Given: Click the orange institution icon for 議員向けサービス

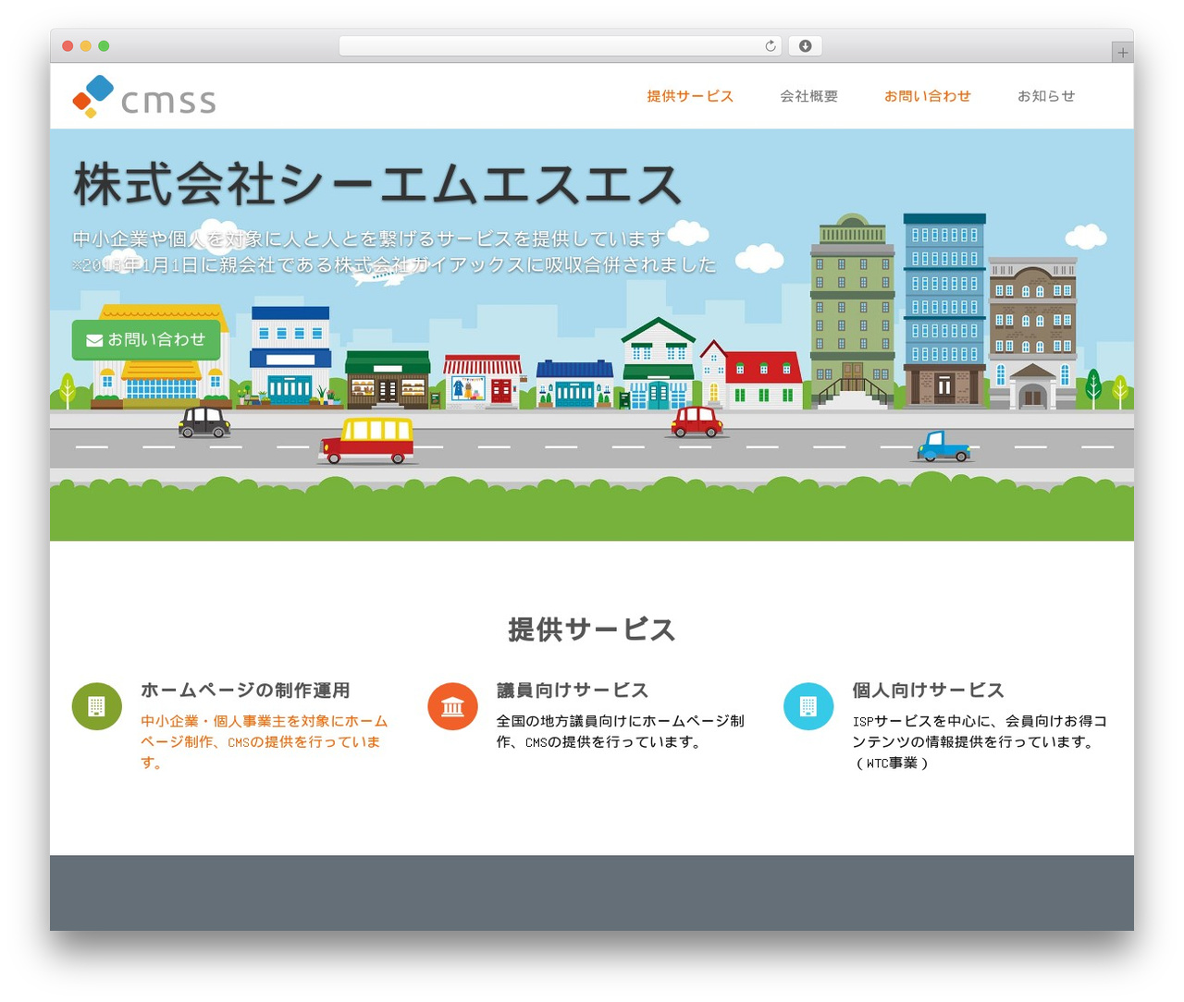Looking at the screenshot, I should [452, 706].
